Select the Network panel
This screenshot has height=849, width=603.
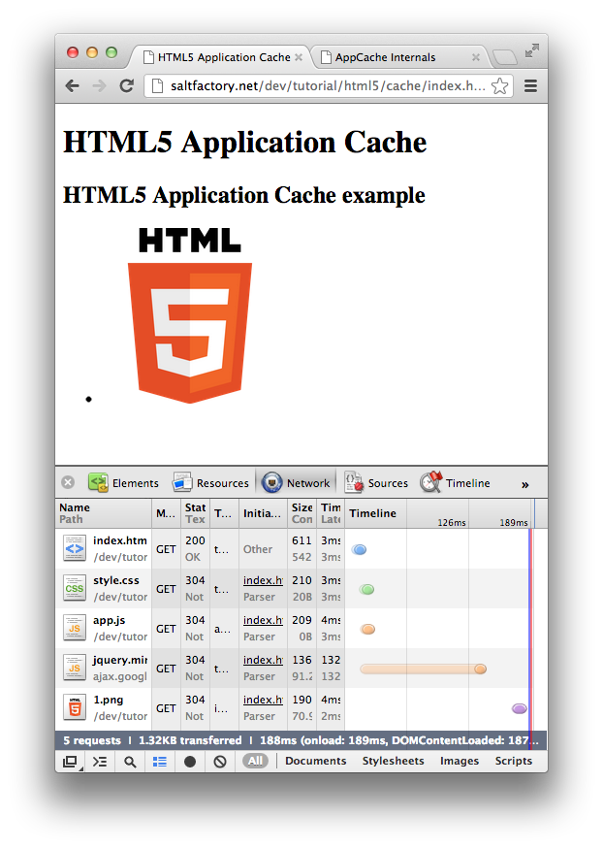[296, 482]
